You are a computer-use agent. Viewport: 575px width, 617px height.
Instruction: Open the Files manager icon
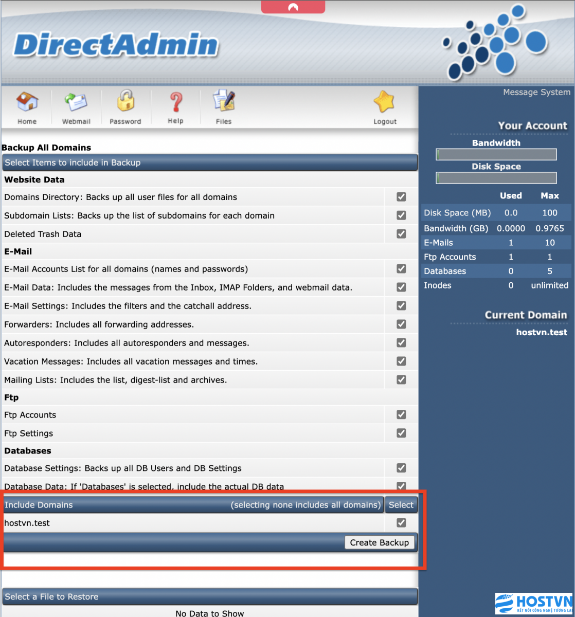coord(223,106)
